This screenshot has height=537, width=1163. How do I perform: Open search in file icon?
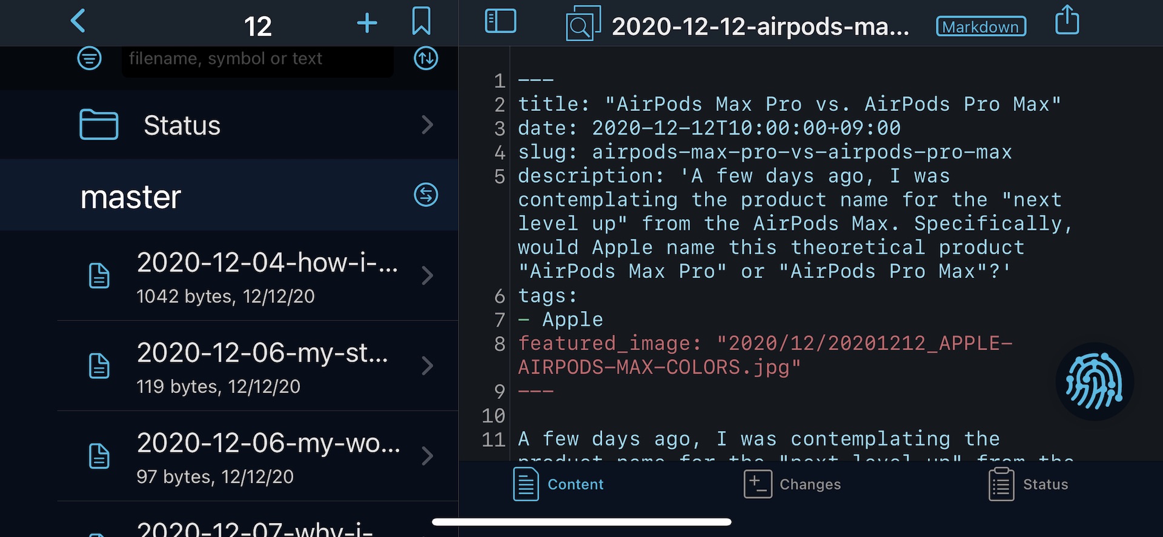coord(583,24)
